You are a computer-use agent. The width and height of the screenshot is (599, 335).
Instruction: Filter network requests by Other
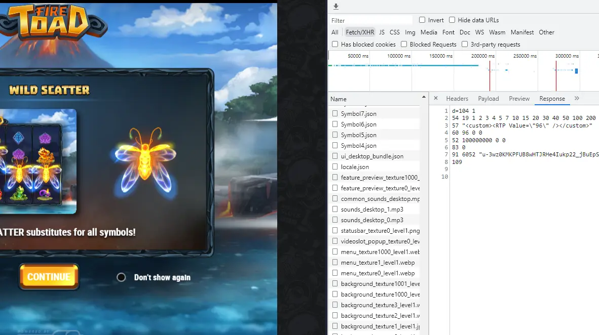coord(546,32)
